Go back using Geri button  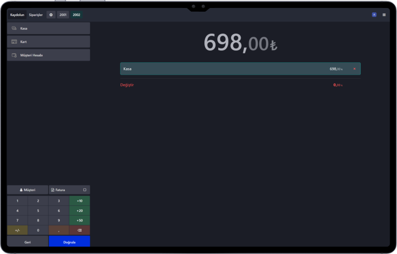[x=27, y=242]
